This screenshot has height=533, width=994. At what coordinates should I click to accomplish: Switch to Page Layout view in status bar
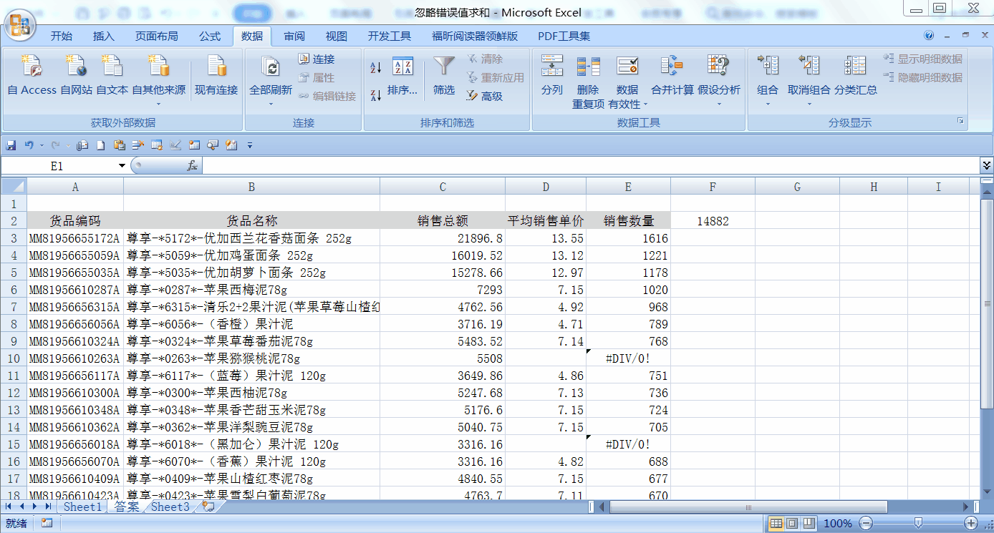click(x=792, y=524)
